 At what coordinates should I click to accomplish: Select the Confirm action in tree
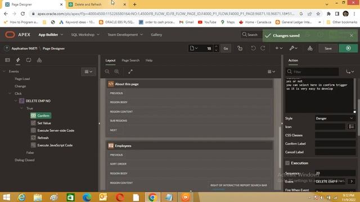click(x=41, y=116)
